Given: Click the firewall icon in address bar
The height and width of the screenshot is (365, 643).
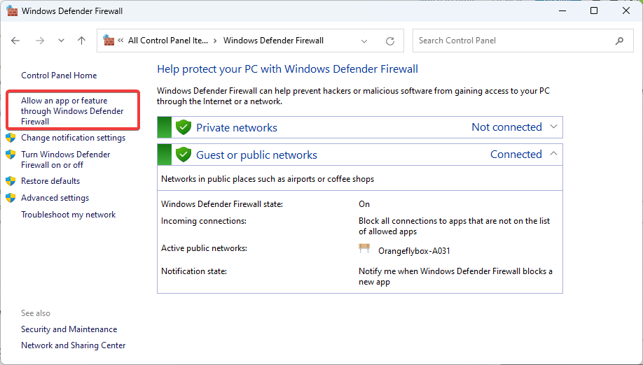Looking at the screenshot, I should 109,40.
